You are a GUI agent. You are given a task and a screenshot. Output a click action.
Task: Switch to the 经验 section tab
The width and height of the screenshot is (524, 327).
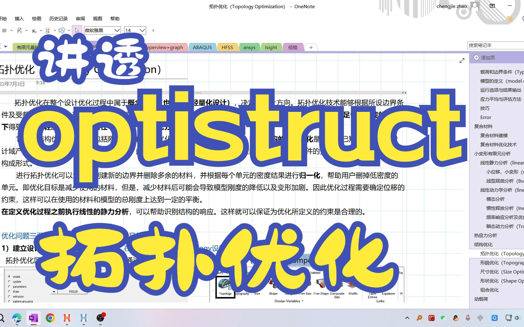coord(293,47)
